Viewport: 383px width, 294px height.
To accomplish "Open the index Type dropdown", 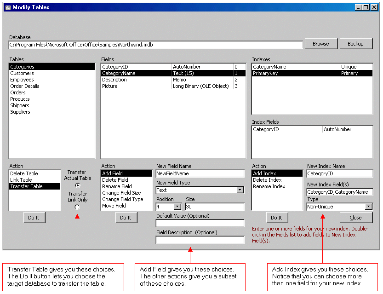I will [368, 207].
